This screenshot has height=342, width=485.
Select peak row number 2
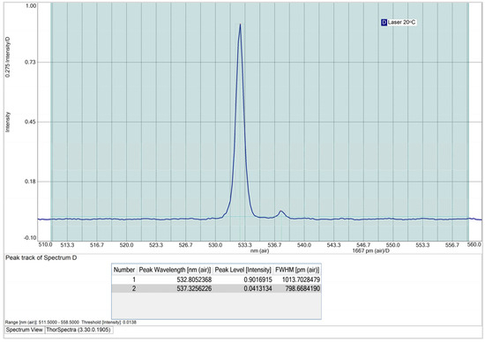click(x=216, y=289)
